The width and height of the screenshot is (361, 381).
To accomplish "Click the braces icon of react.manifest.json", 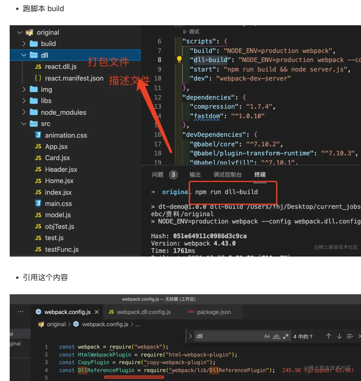I will (x=38, y=78).
